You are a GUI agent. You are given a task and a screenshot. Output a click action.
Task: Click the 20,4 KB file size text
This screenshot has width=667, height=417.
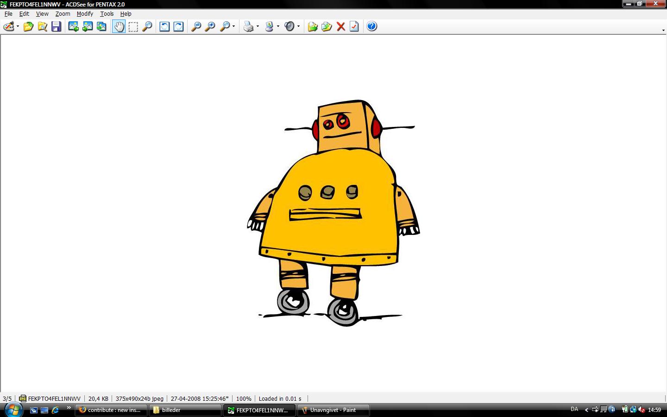[98, 398]
